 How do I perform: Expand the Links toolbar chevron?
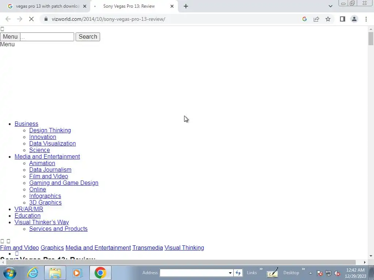[x=261, y=269]
